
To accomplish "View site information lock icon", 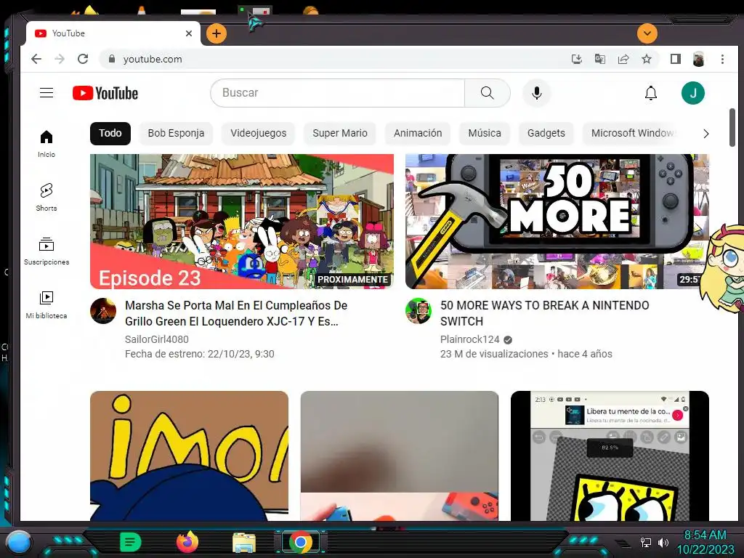I will [112, 59].
